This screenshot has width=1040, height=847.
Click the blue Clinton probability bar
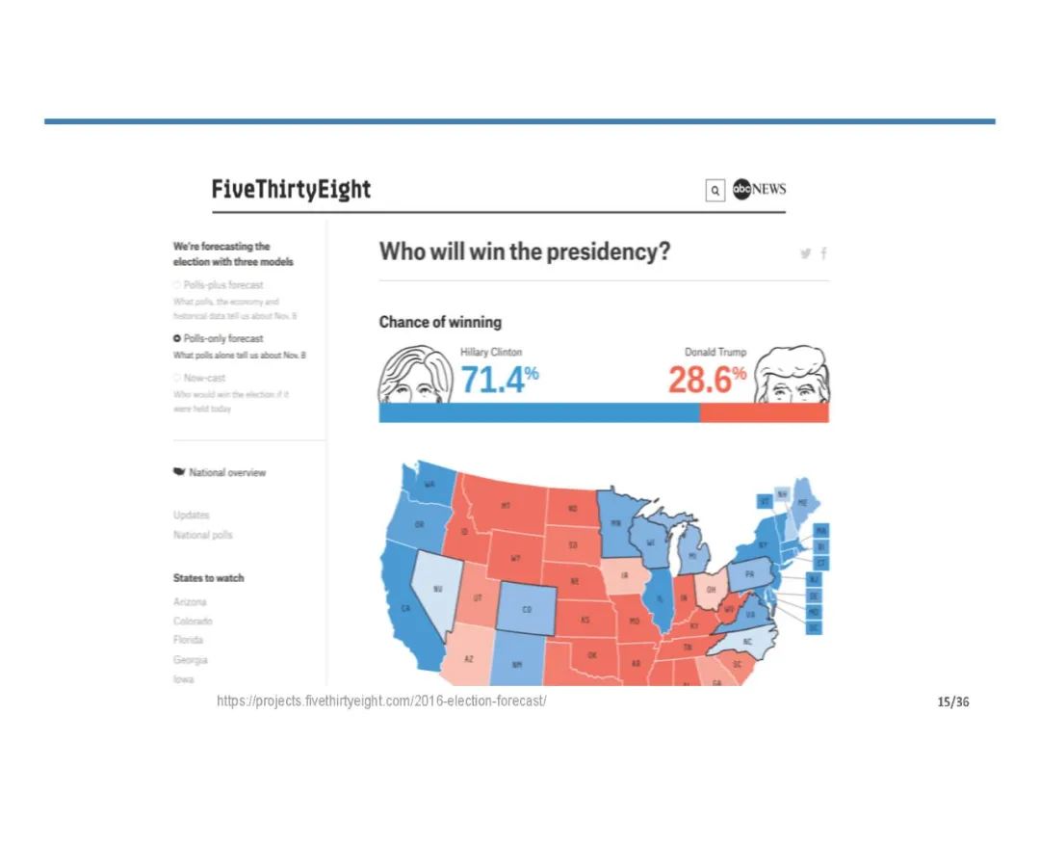coord(538,412)
